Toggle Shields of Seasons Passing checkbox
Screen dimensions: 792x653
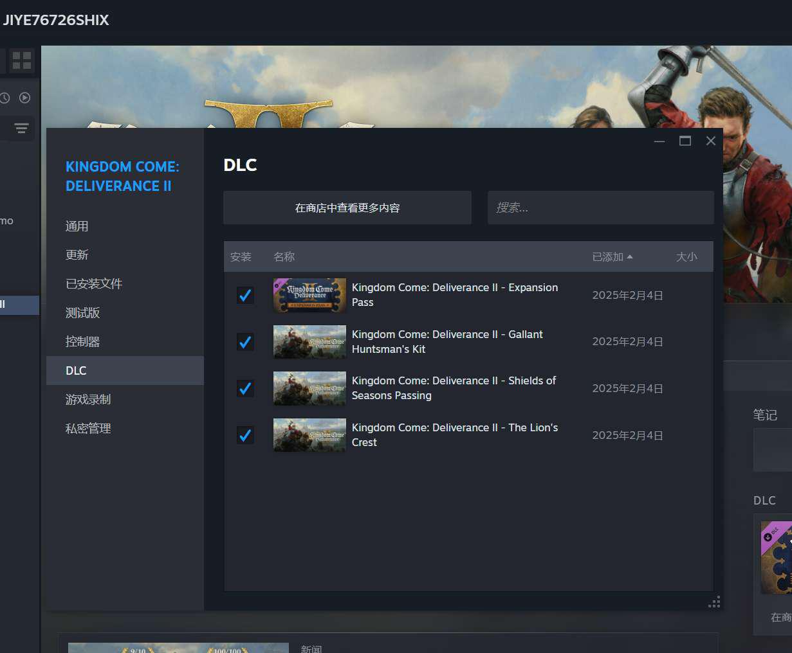click(x=245, y=388)
